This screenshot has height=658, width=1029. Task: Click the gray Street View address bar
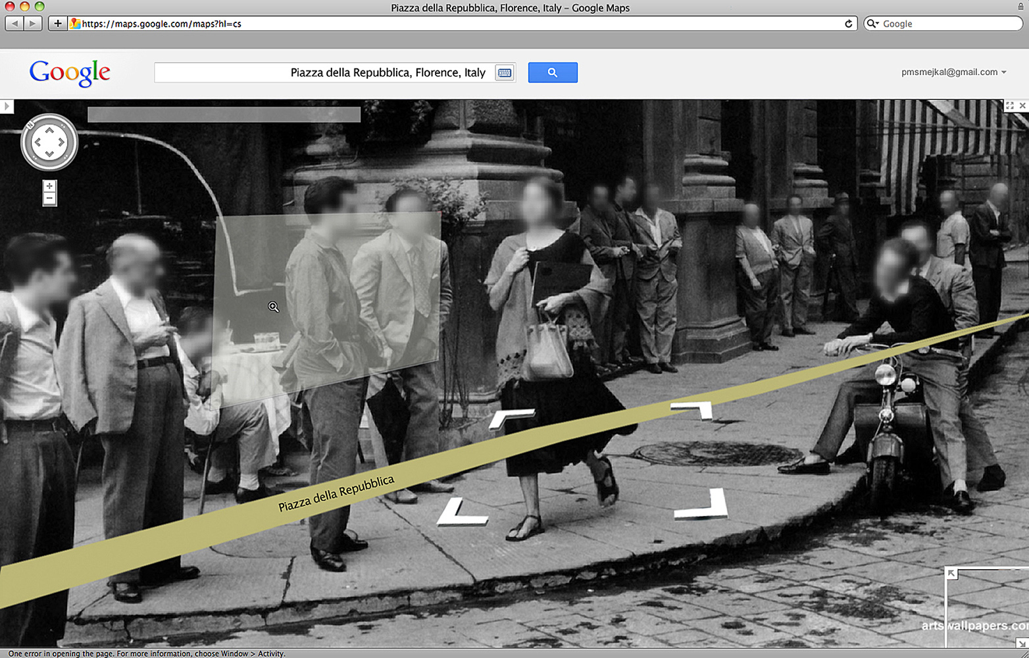point(224,114)
